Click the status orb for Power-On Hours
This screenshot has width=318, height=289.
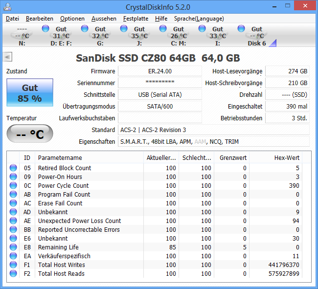(13, 177)
